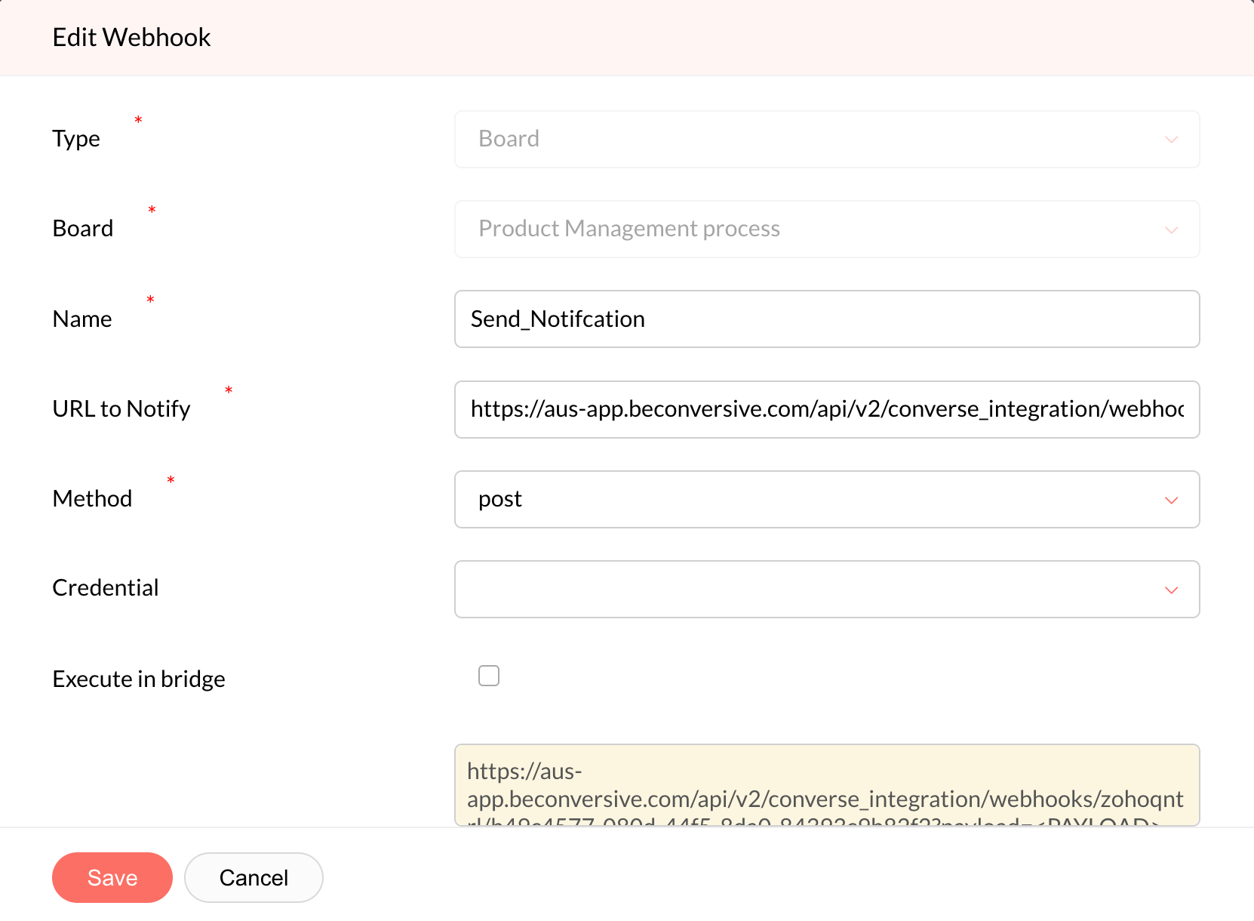Click the chevron arrow in Type field
The image size is (1254, 921).
[x=1171, y=140]
